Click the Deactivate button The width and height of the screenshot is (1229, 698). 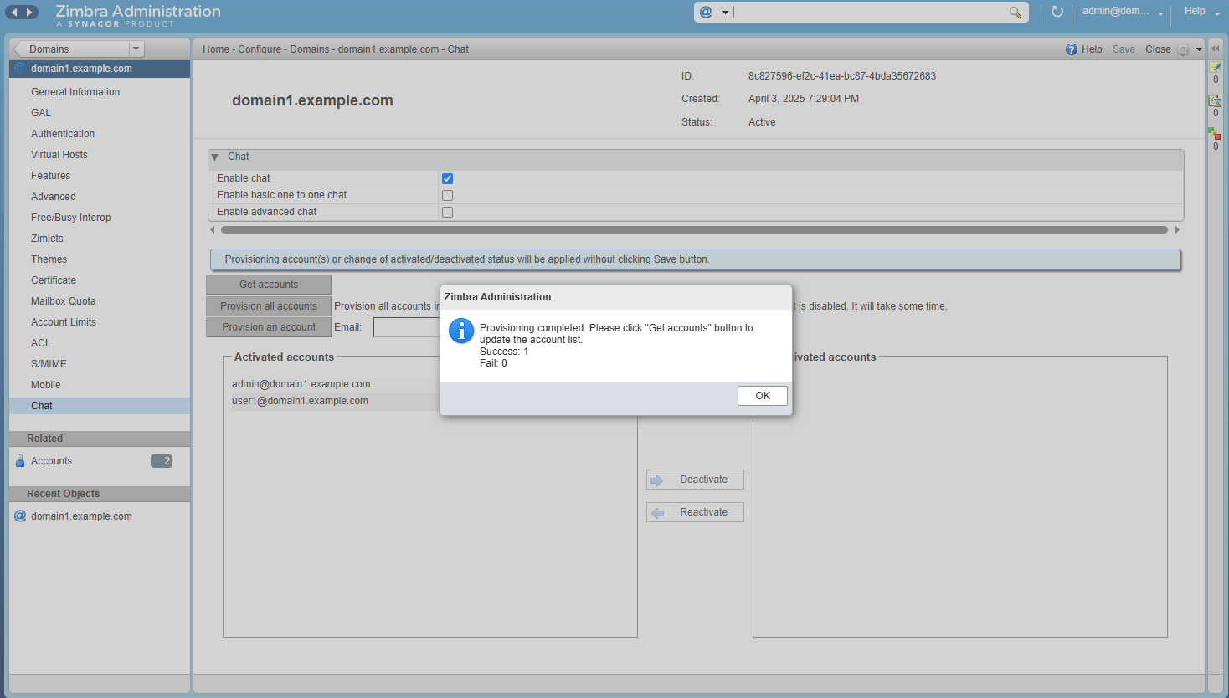695,480
